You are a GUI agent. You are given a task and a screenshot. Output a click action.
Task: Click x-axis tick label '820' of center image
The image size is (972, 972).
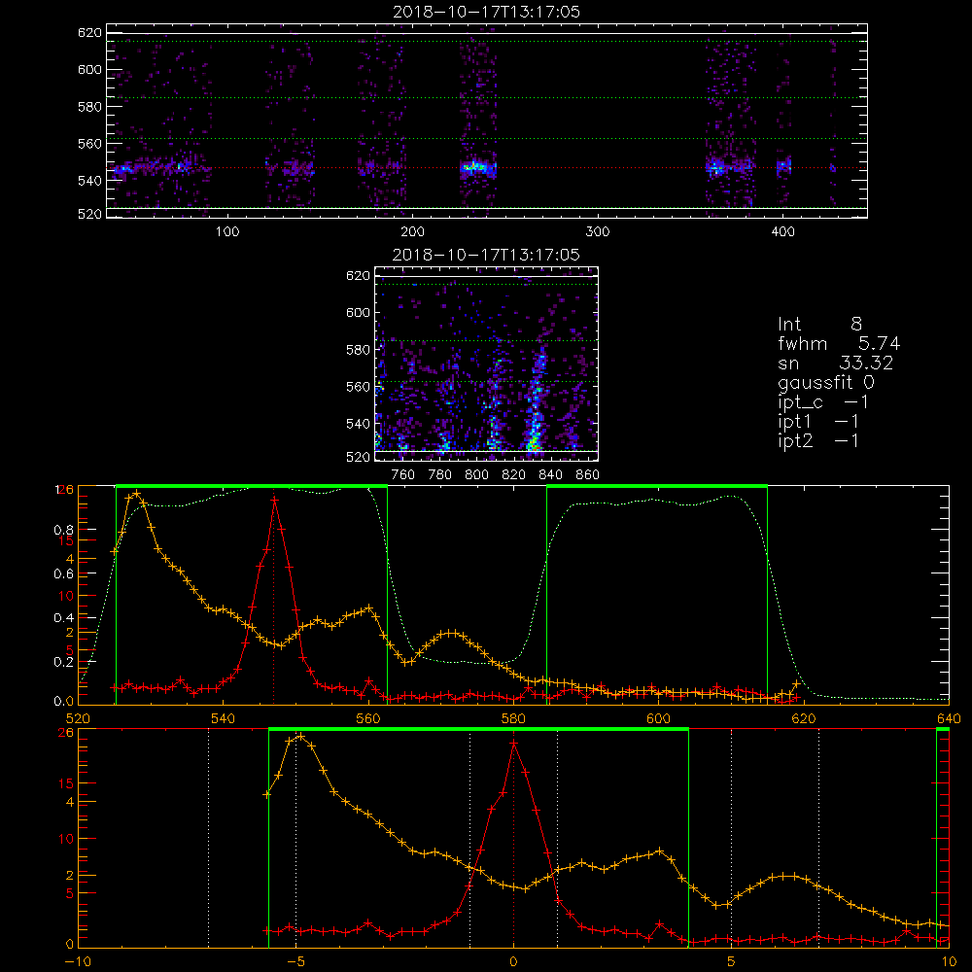click(514, 475)
